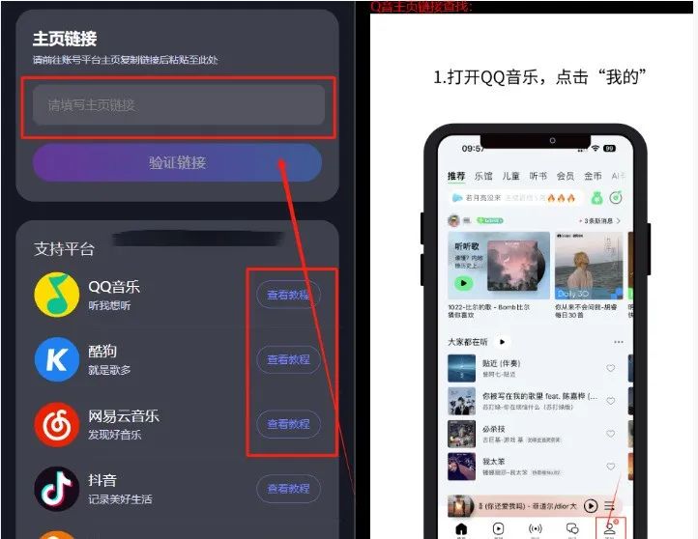698x539 pixels.
Task: Like the song 我太笨
Action: [611, 467]
